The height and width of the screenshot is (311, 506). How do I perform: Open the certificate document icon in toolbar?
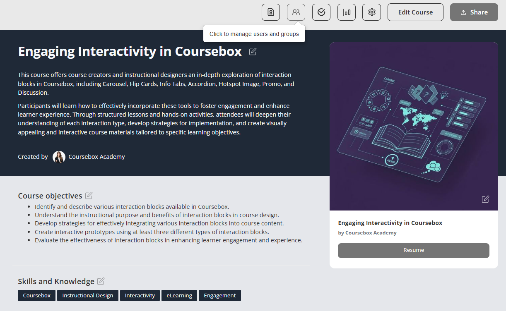[x=271, y=12]
